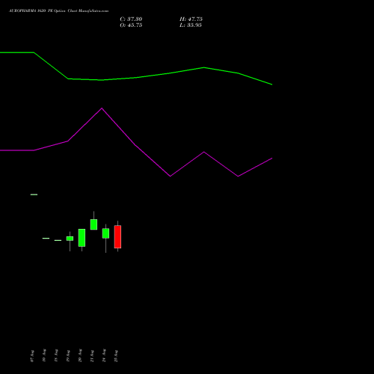Select the close value C: 37.30
This screenshot has height=374, width=374.
click(131, 19)
